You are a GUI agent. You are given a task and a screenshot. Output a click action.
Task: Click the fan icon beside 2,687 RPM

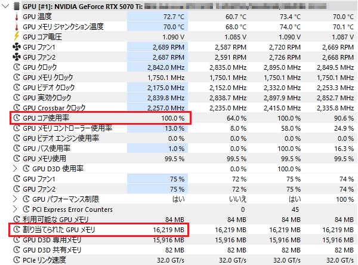pyautogui.click(x=17, y=57)
